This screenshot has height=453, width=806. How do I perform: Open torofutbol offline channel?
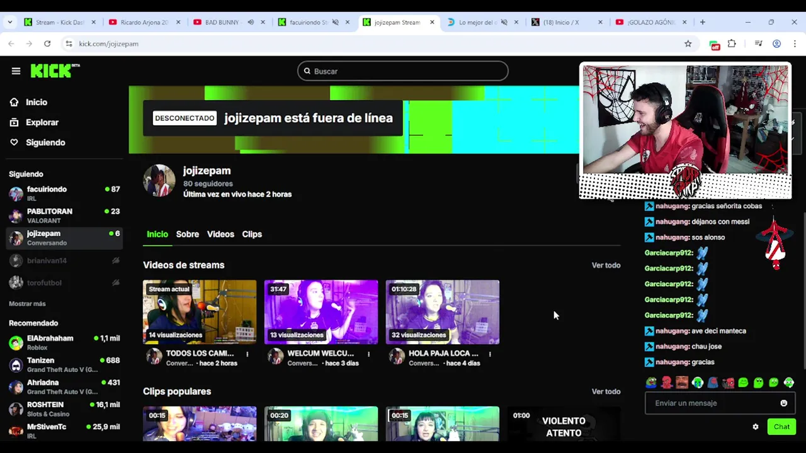64,282
